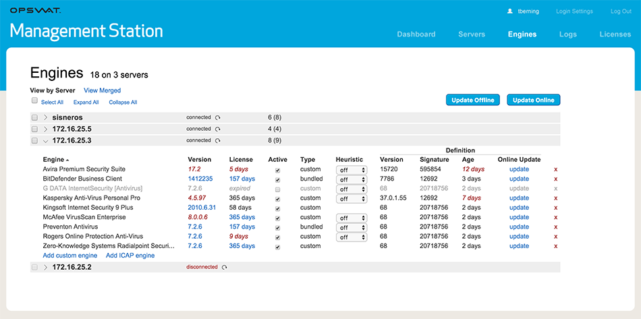Open Heuristic dropdown for BitDefender Business Client

[x=352, y=179]
